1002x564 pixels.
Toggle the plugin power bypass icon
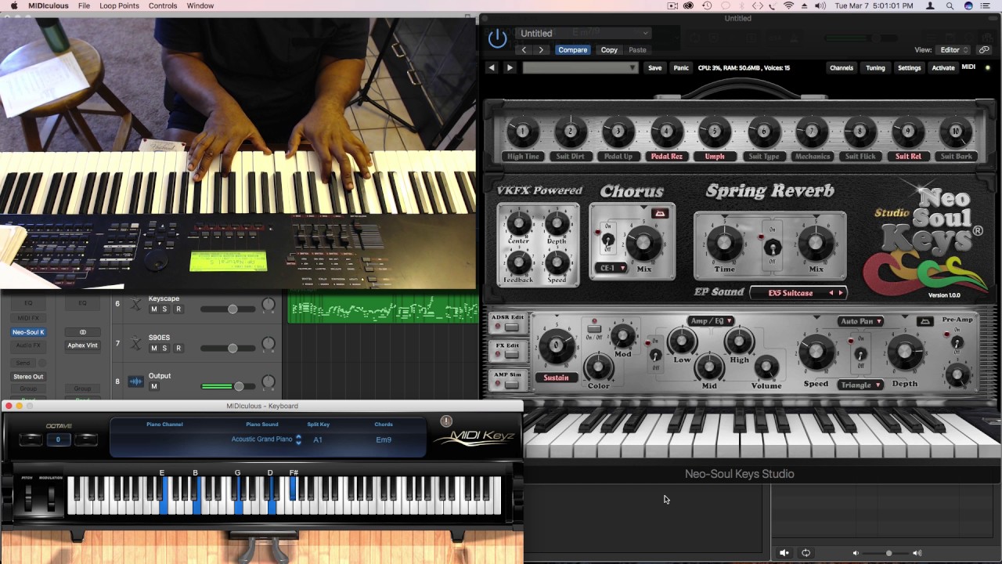497,38
